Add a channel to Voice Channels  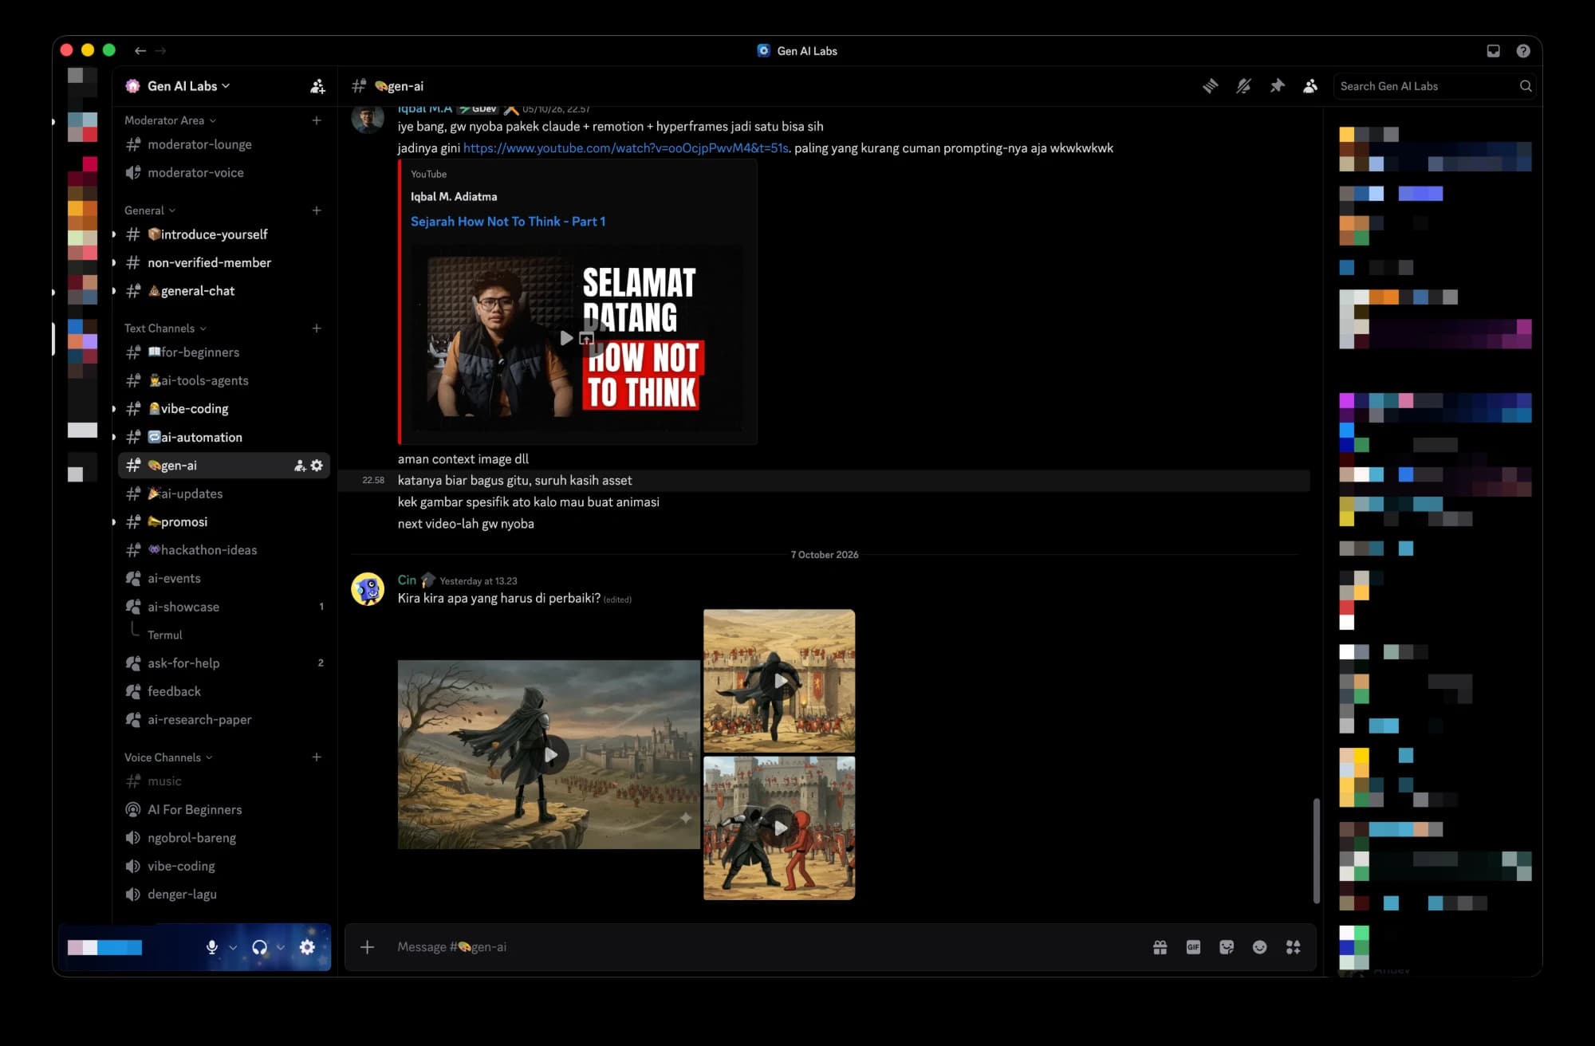click(x=317, y=757)
